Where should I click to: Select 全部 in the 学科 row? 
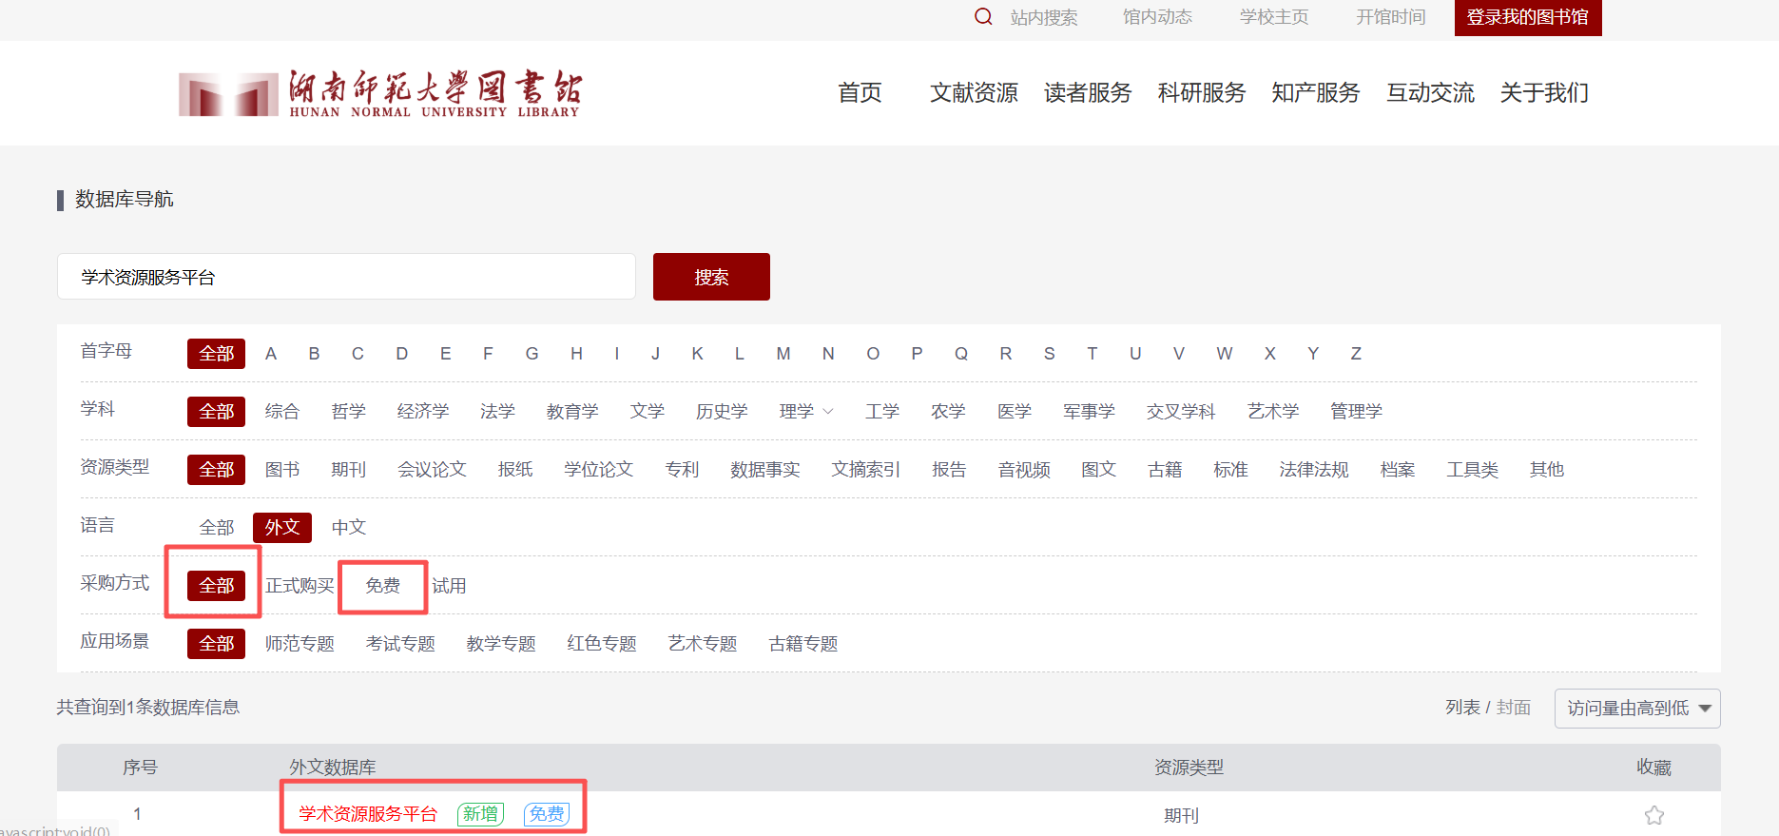[x=217, y=412]
